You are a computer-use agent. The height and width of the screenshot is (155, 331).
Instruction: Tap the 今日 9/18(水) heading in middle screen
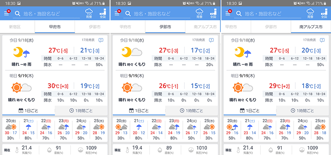[x=132, y=40]
